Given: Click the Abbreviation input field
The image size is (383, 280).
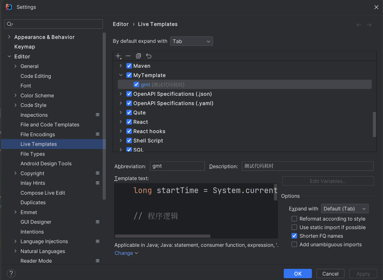Looking at the screenshot, I should (x=177, y=166).
